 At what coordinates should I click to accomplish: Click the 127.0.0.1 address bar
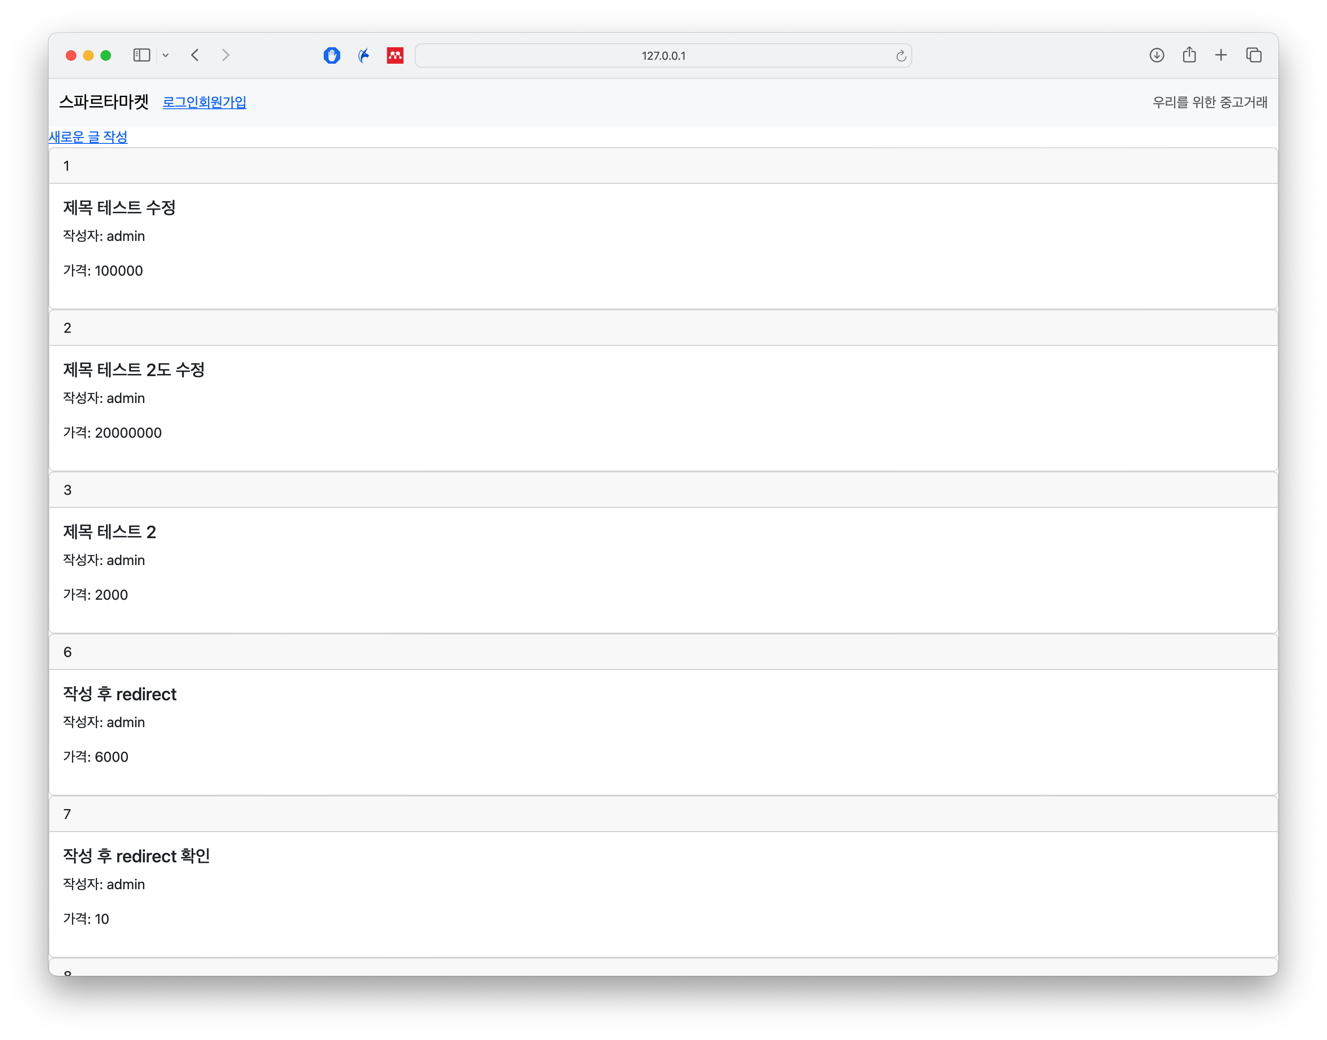(663, 55)
